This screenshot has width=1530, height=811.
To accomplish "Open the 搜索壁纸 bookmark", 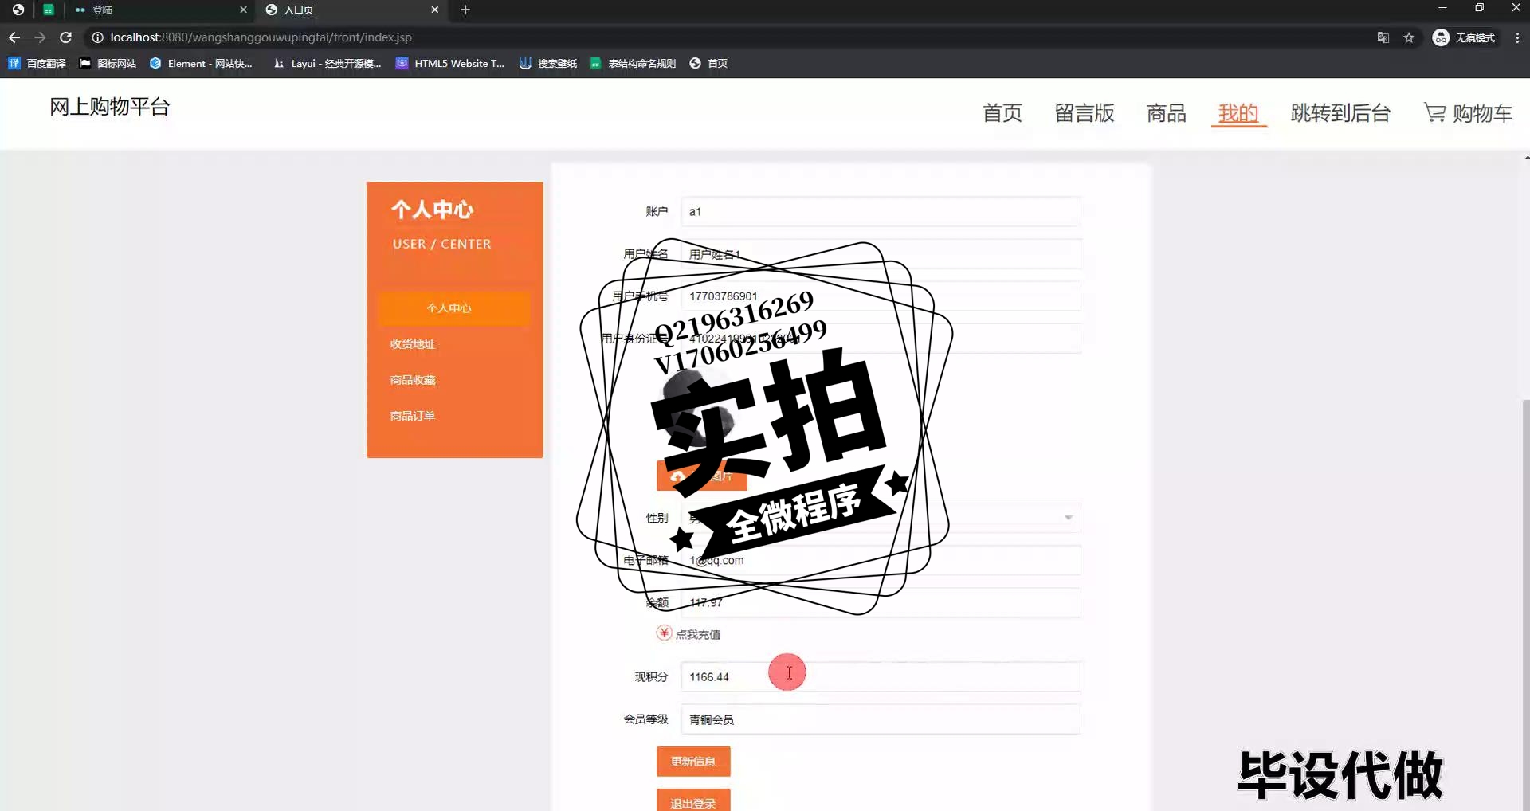I will (548, 63).
